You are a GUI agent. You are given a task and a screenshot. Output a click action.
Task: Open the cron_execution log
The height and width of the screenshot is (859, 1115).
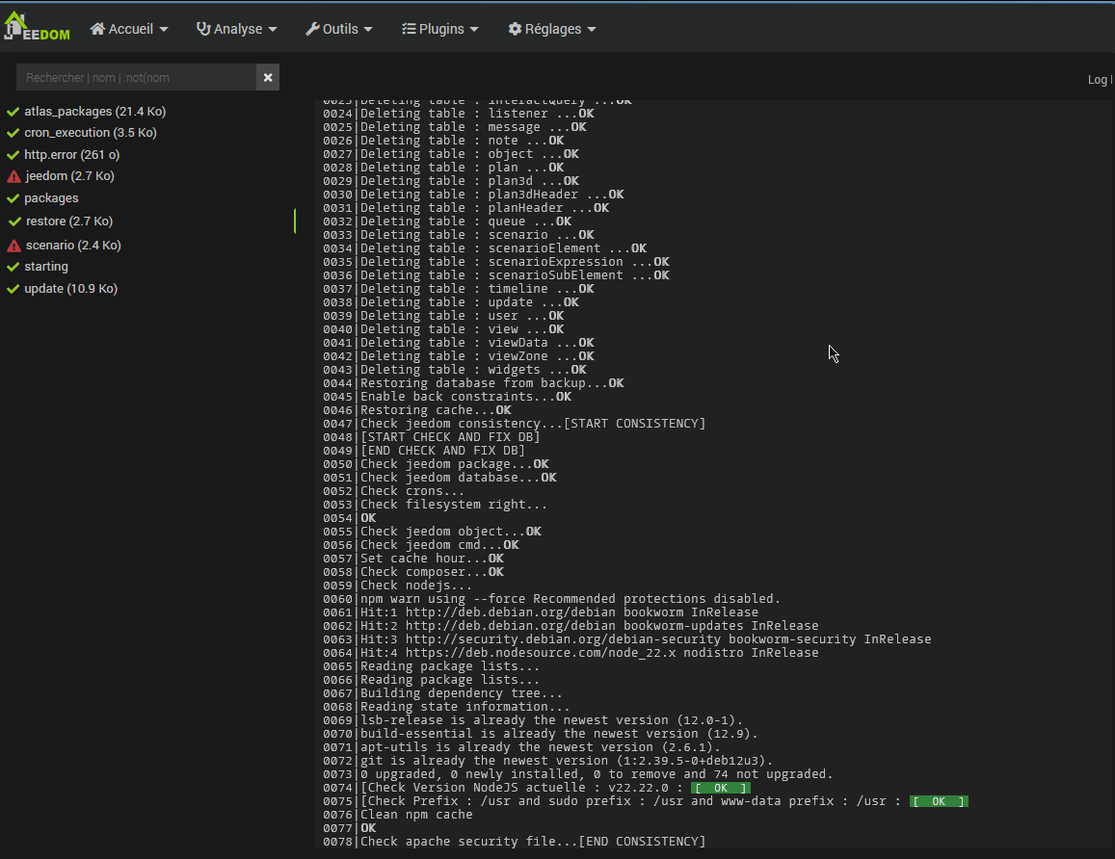click(x=90, y=133)
